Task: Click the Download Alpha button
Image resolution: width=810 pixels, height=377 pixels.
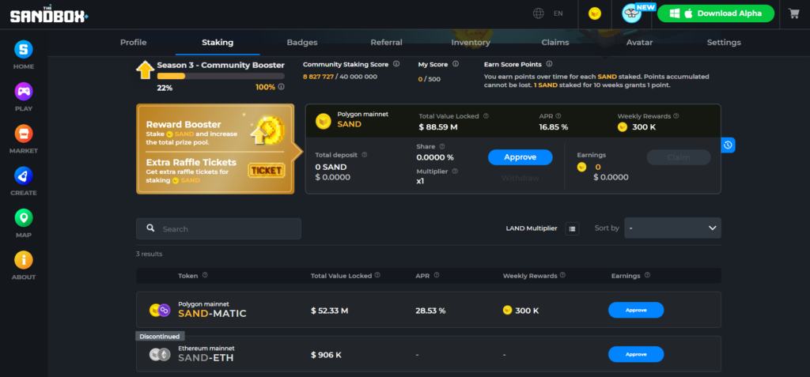Action: point(716,13)
